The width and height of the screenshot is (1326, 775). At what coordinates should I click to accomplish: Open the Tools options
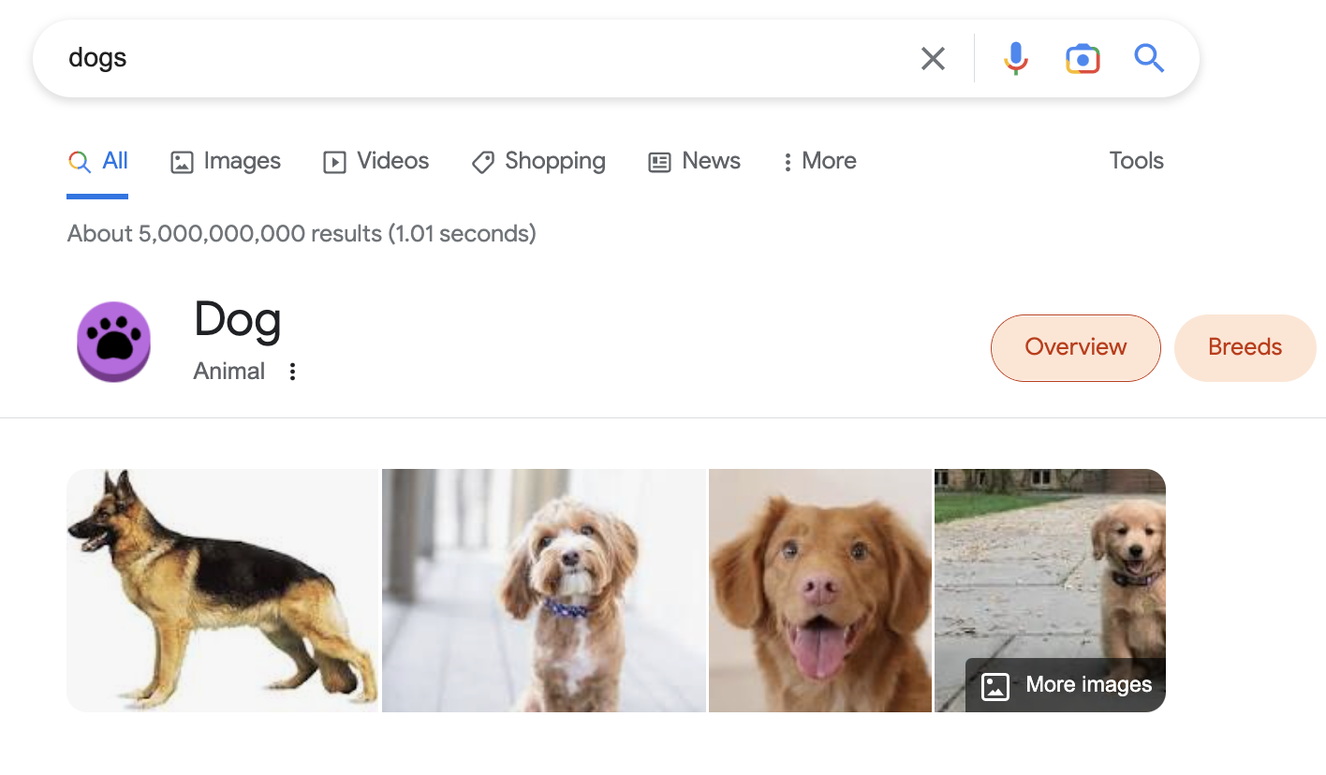coord(1136,161)
